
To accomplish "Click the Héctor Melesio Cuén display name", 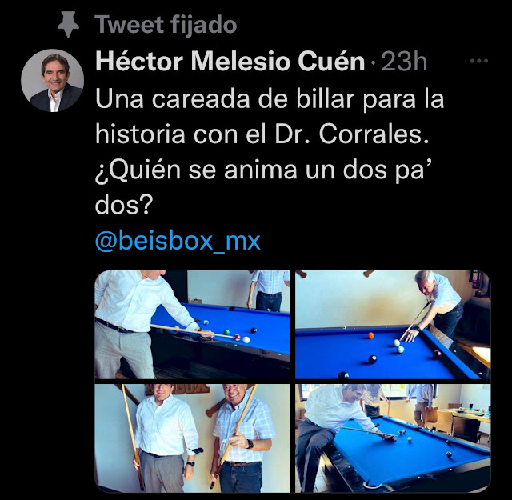I will (230, 62).
